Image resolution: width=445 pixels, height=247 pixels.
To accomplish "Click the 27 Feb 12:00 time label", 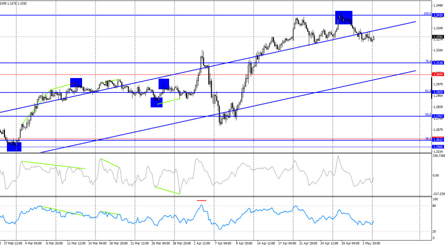I will [x=13, y=244].
